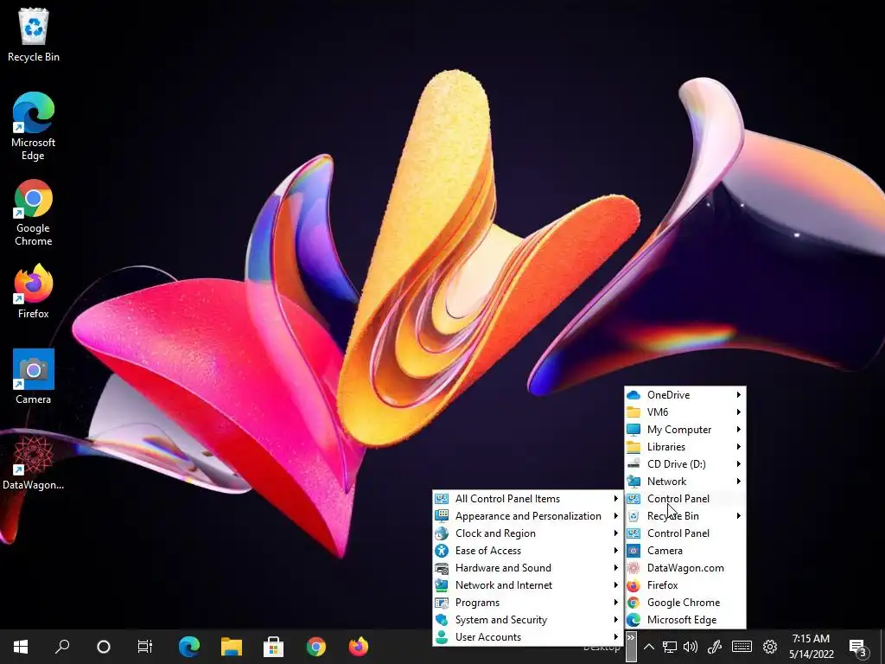Launch Firefox from the taskbar

click(359, 647)
